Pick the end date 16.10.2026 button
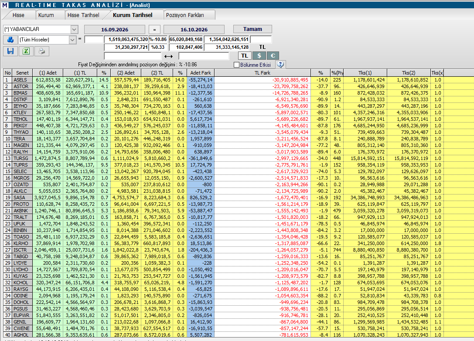This screenshot has height=341, width=474. [x=194, y=29]
